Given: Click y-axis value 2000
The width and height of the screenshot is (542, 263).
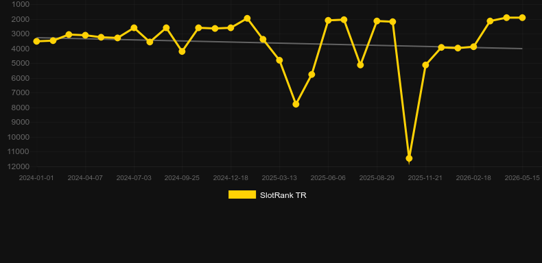Looking at the screenshot, I should [x=21, y=19].
